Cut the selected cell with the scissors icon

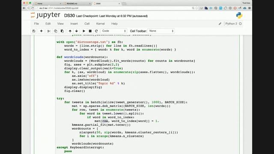click(x=49, y=31)
